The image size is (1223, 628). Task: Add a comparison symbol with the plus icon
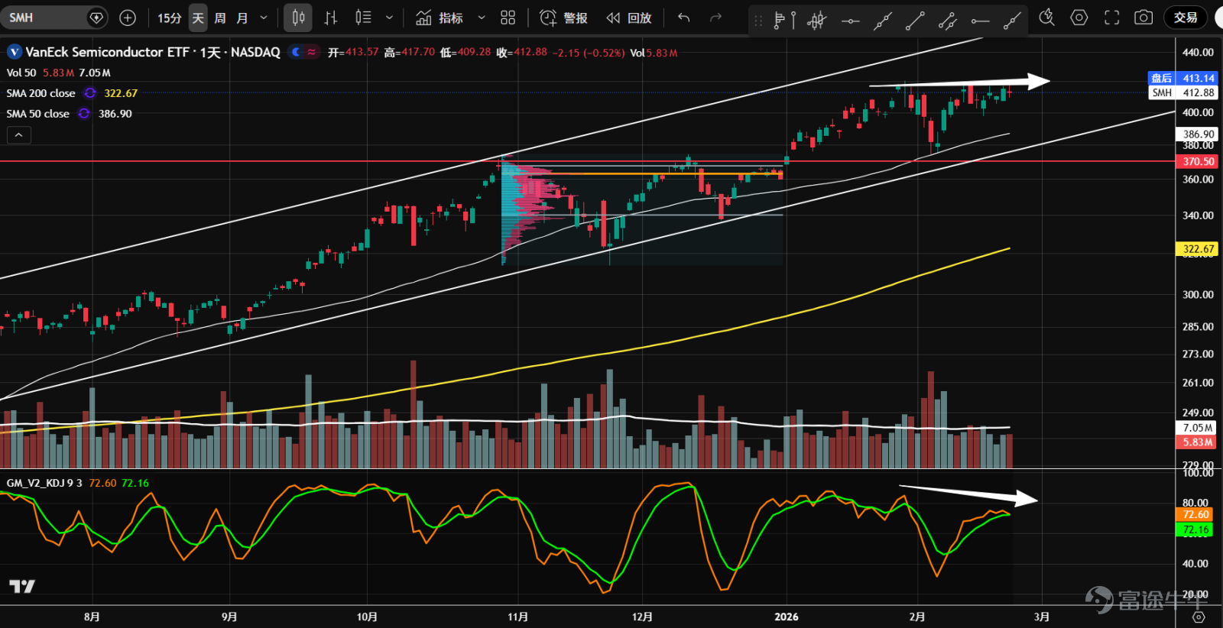click(x=128, y=18)
